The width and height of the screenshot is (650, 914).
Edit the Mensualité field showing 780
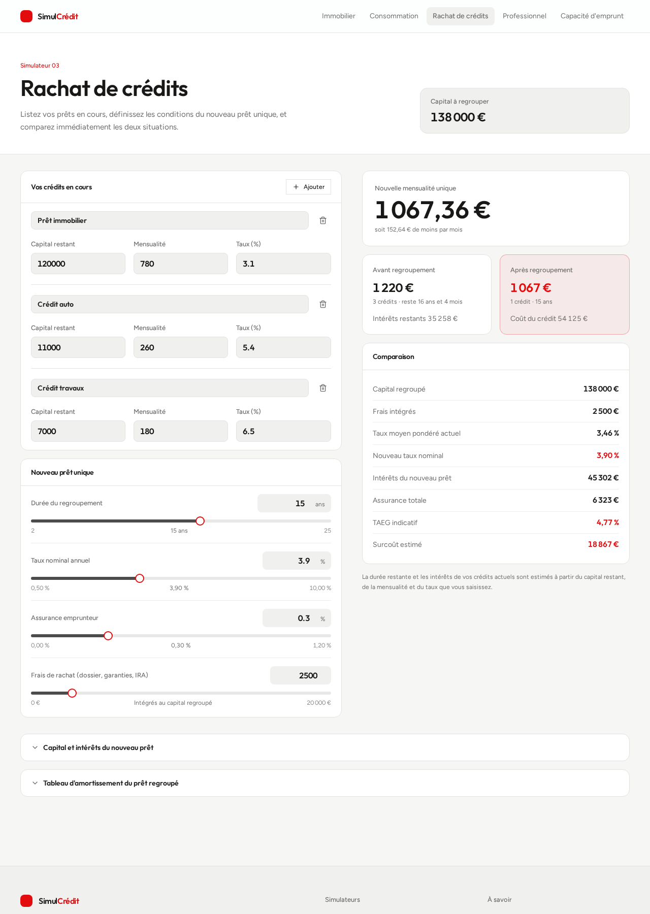click(181, 264)
